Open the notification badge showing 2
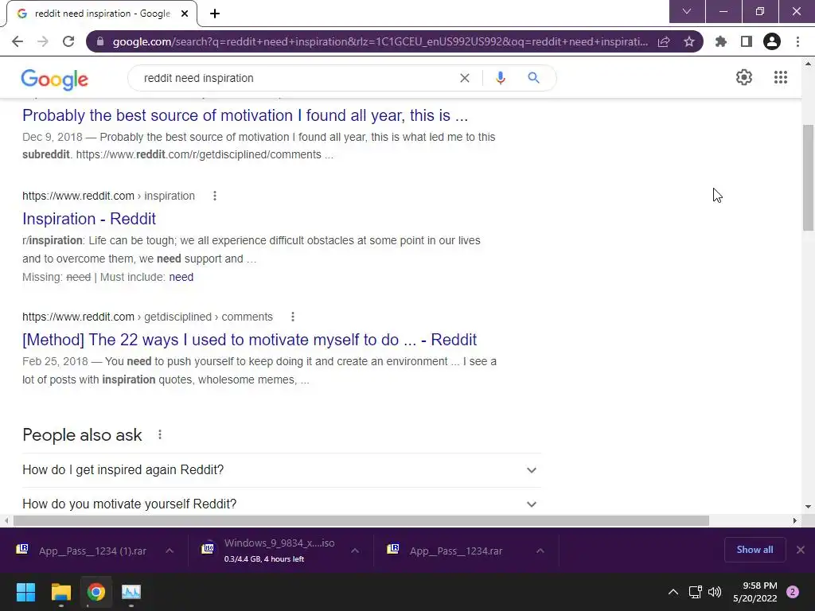815x611 pixels. 793,592
